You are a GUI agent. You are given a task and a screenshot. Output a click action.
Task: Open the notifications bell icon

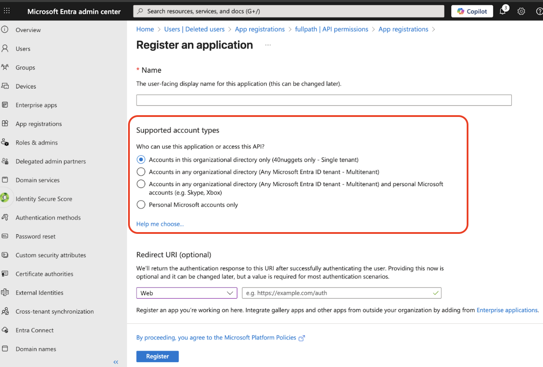pyautogui.click(x=503, y=11)
